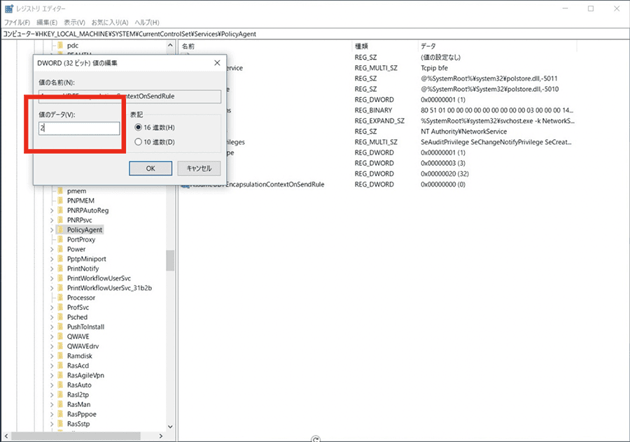This screenshot has height=442, width=630.
Task: Click the 種類 column header
Action: click(361, 46)
